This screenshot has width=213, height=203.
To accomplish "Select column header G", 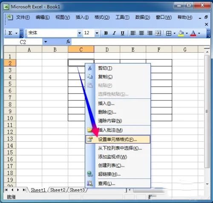I will coord(185,49).
